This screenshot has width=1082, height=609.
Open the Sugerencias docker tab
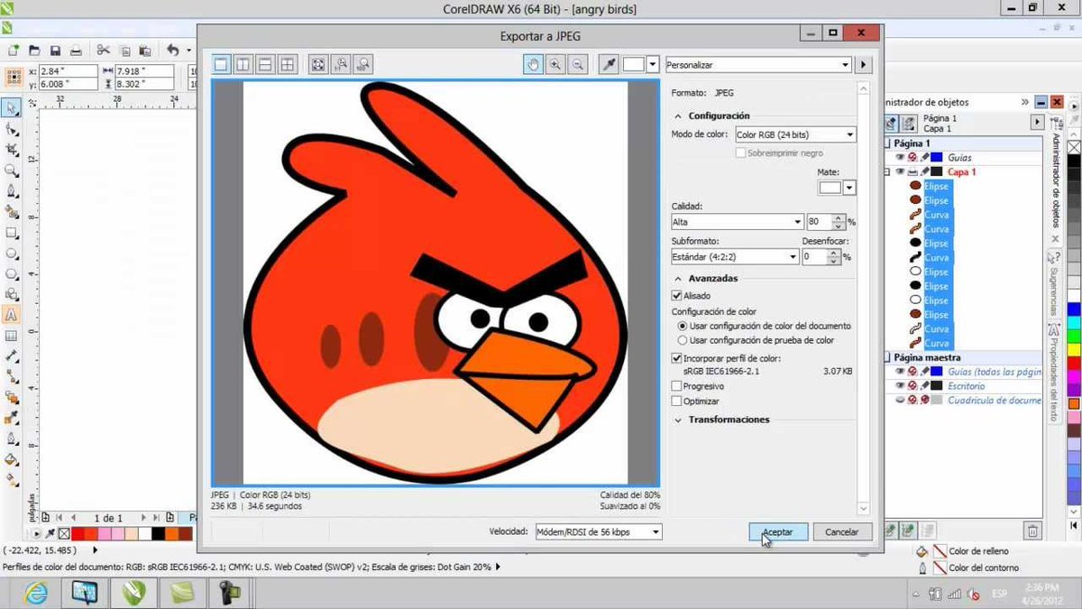pyautogui.click(x=1053, y=284)
